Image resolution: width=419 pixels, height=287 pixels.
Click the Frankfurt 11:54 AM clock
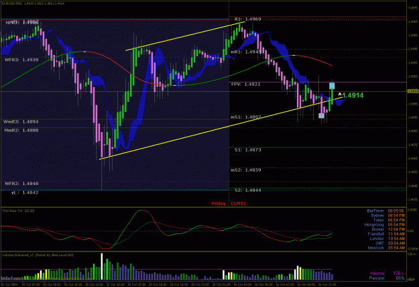click(x=386, y=234)
